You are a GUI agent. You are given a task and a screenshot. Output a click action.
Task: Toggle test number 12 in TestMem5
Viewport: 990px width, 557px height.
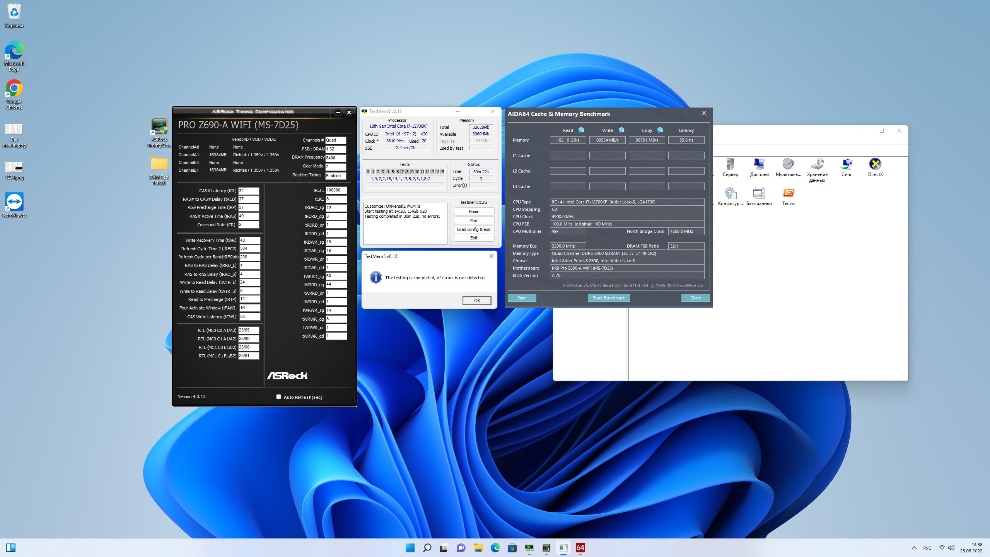coord(427,172)
